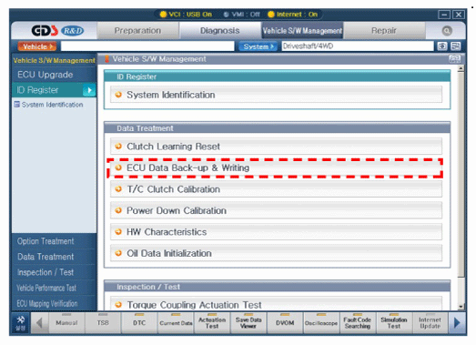Select Torque Coupling Actuation Test
The width and height of the screenshot is (476, 345).
point(276,304)
